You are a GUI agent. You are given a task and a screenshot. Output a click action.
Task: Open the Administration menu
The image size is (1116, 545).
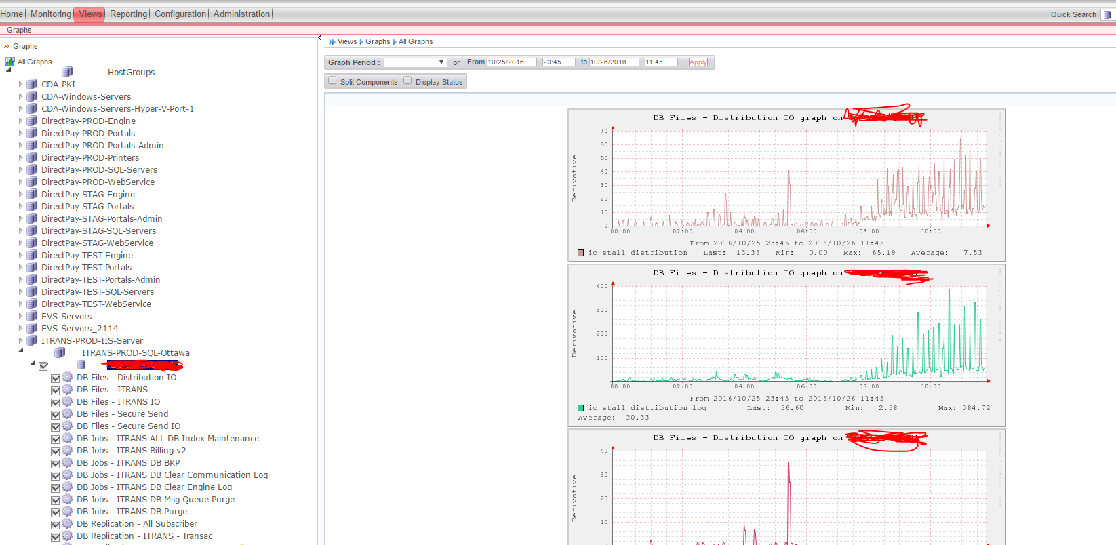(241, 14)
